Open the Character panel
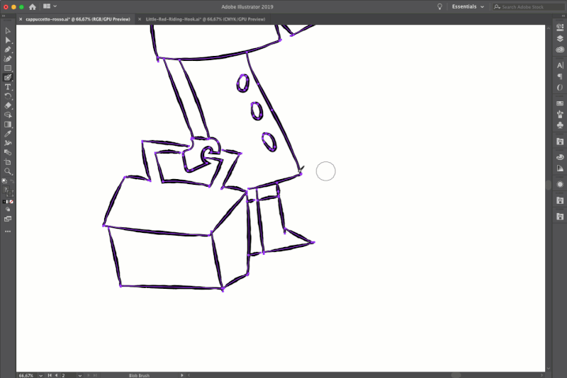 click(560, 65)
